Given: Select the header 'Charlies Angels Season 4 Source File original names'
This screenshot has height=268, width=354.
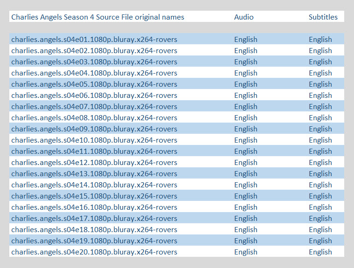Looking at the screenshot, I should point(98,17).
